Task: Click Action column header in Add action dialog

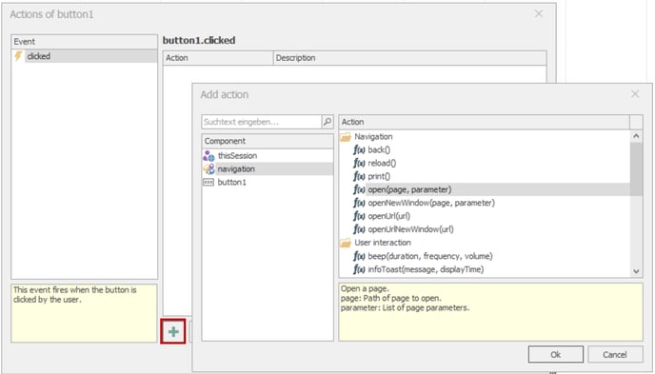Action: click(485, 122)
